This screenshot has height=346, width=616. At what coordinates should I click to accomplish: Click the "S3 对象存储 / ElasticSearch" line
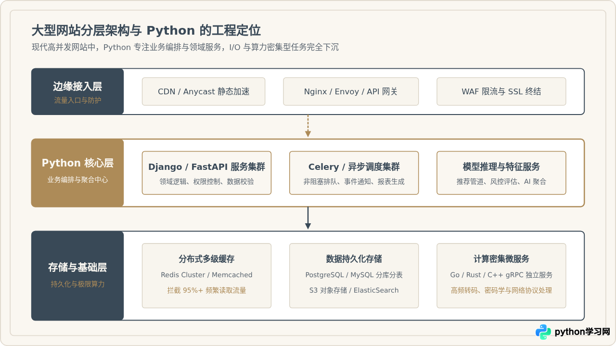click(354, 290)
